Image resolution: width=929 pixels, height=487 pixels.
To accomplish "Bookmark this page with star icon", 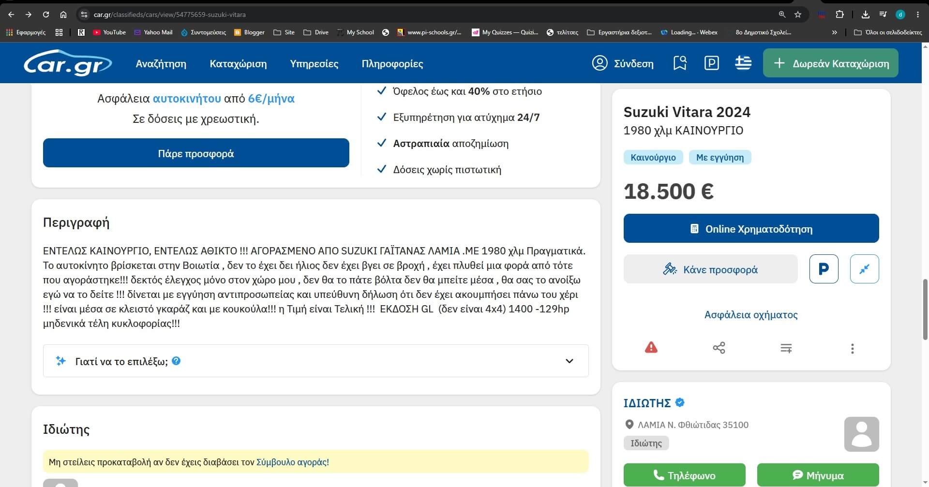I will [x=798, y=15].
